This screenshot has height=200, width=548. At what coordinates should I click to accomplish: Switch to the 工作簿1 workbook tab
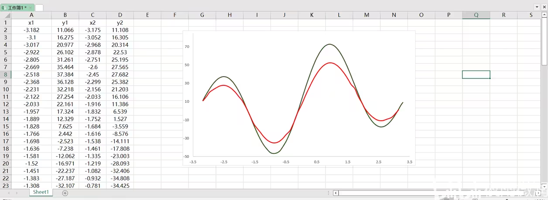pos(17,7)
